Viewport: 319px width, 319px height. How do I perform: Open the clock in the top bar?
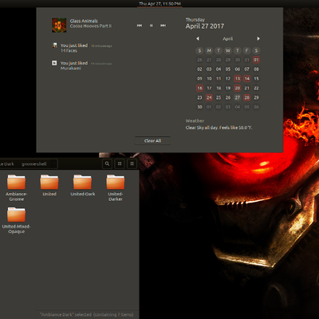159,4
